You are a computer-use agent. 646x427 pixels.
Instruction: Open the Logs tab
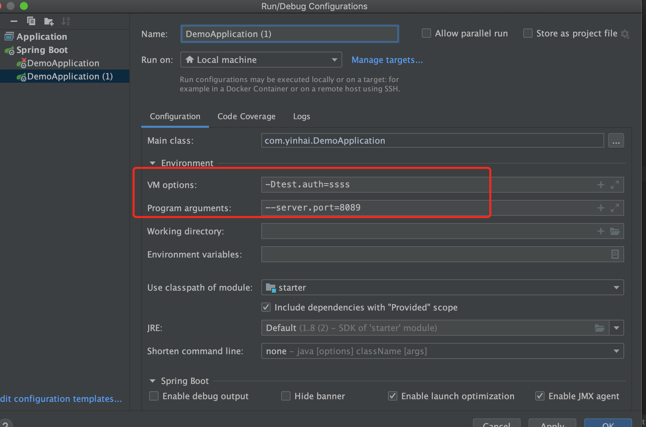point(301,117)
